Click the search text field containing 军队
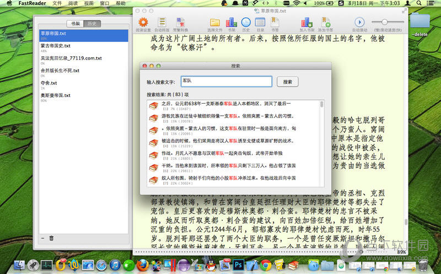Viewport: 441px width, 274px height. 227,82
